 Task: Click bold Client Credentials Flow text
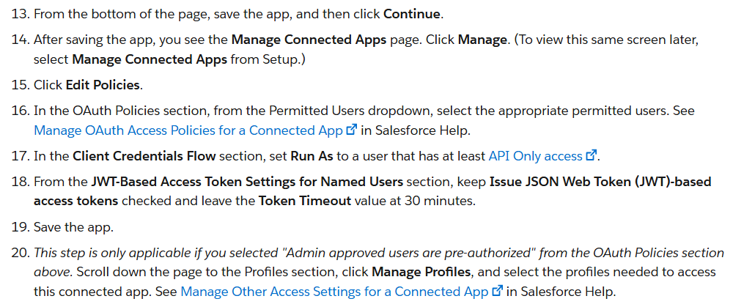[144, 156]
